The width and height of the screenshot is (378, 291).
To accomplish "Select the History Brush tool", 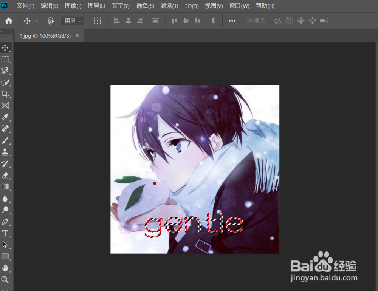I will (x=5, y=164).
